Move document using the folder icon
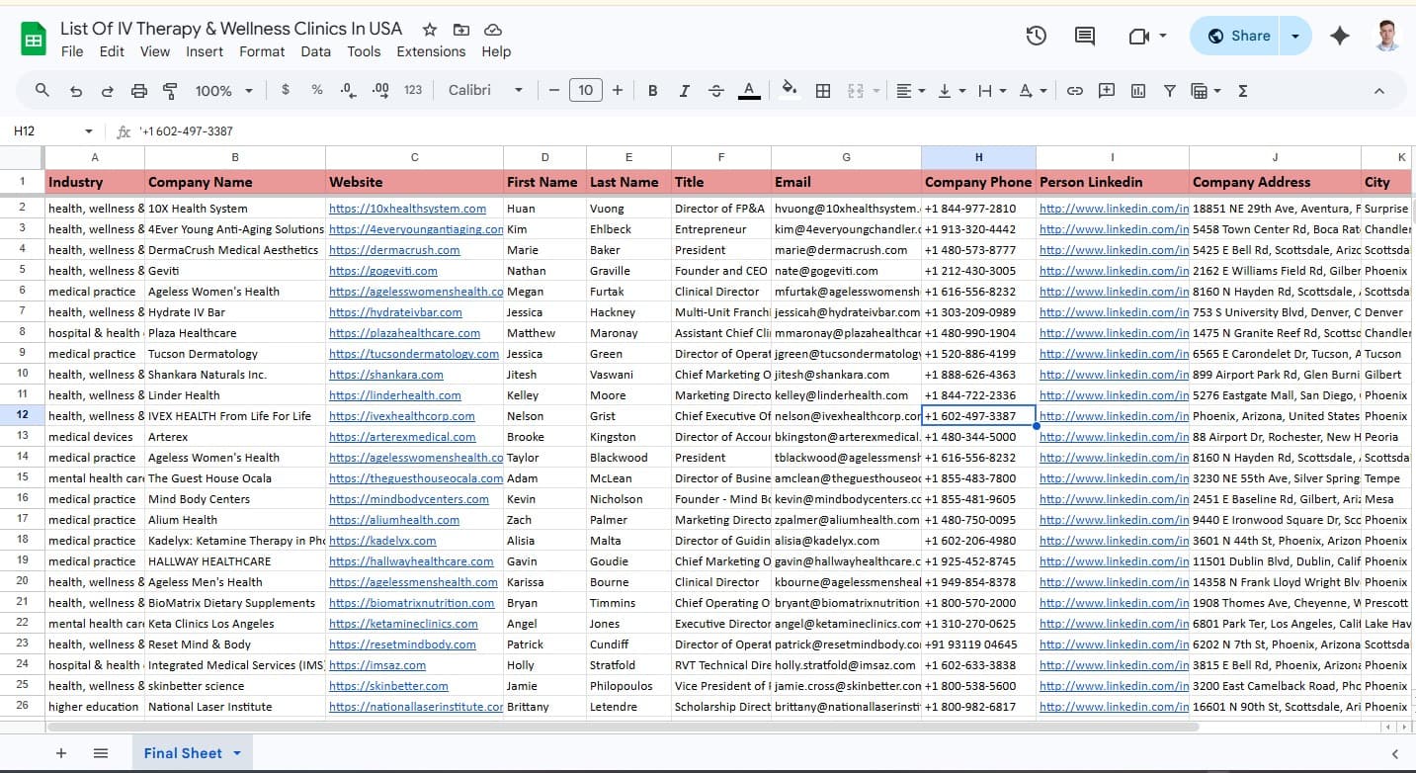1416x773 pixels. [x=461, y=30]
